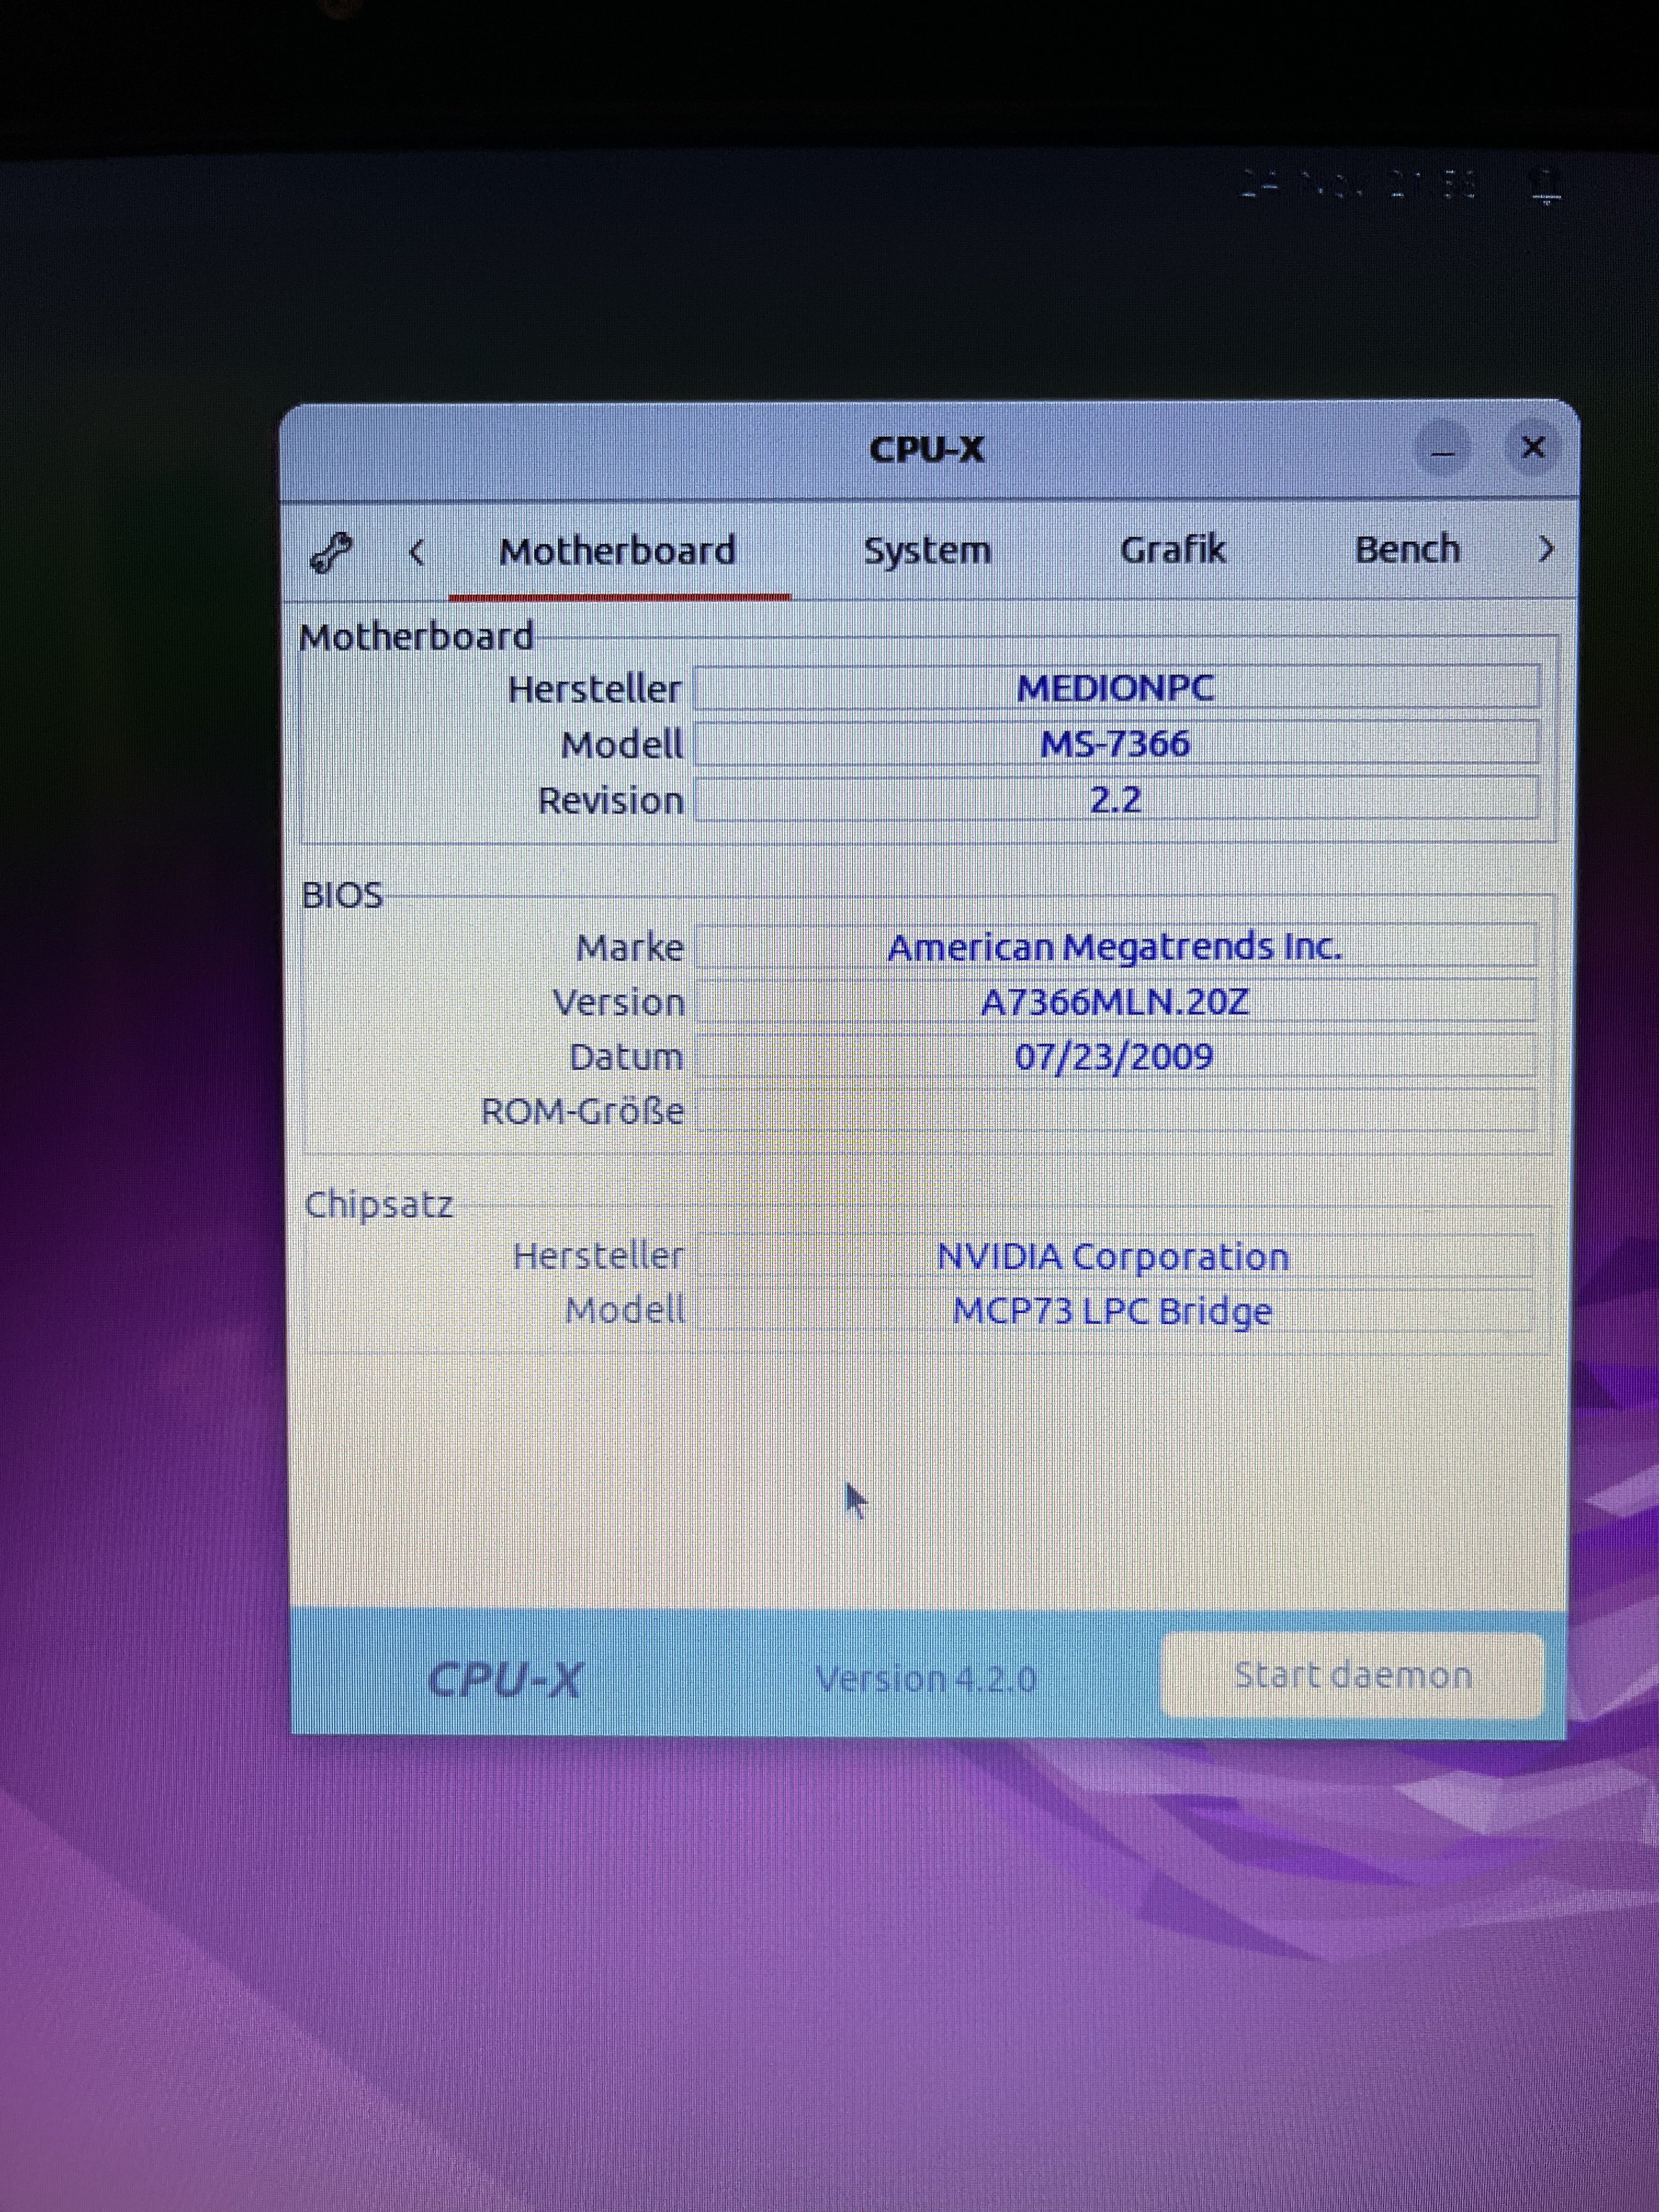Open settings via the wrench icon
1659x2212 pixels.
coord(331,552)
